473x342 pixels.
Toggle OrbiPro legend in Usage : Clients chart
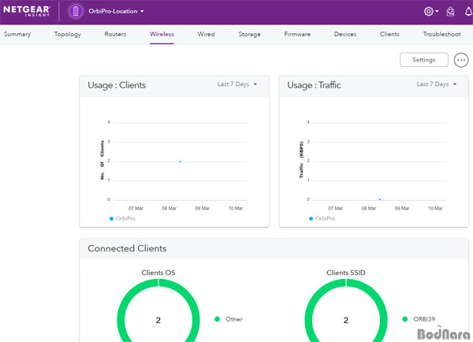pyautogui.click(x=122, y=218)
